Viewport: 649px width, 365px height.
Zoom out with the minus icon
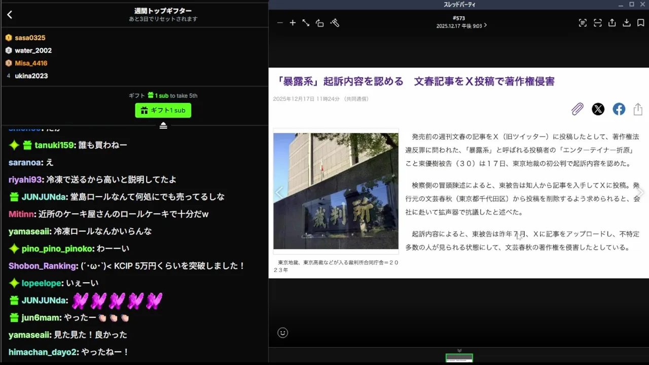280,23
